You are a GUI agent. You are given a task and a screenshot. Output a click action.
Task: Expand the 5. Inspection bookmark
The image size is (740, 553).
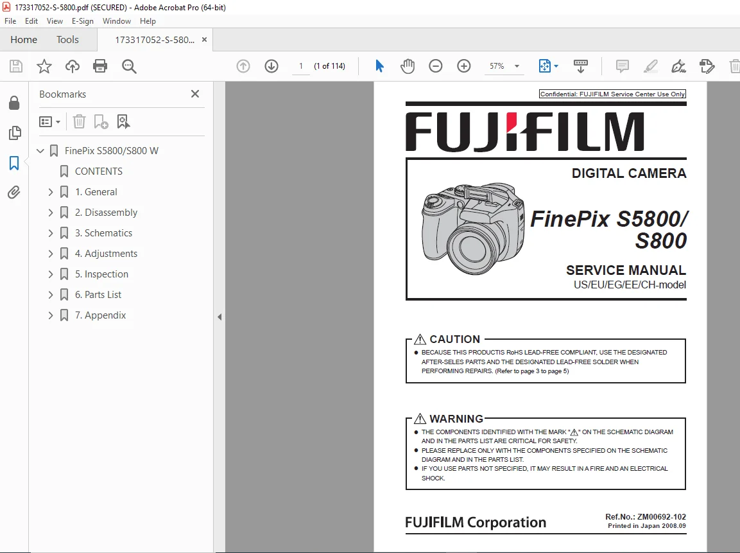tap(51, 274)
